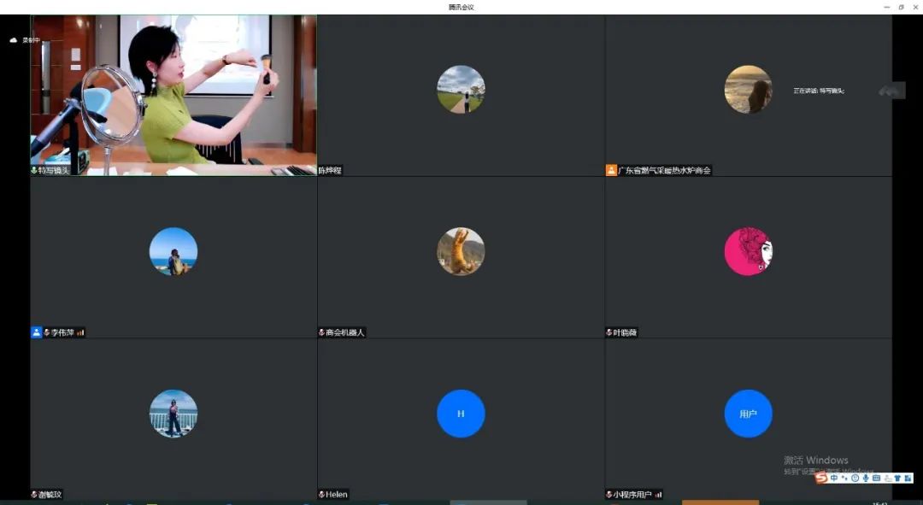Restore down the 腾讯会议 window

(902, 7)
